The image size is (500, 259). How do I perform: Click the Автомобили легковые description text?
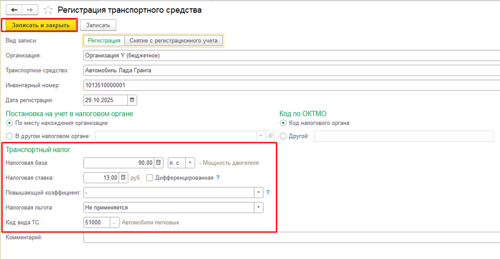click(x=150, y=223)
